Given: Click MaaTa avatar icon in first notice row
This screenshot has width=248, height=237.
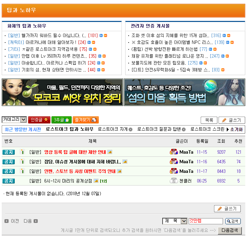Looking at the screenshot, I should click(x=174, y=152).
